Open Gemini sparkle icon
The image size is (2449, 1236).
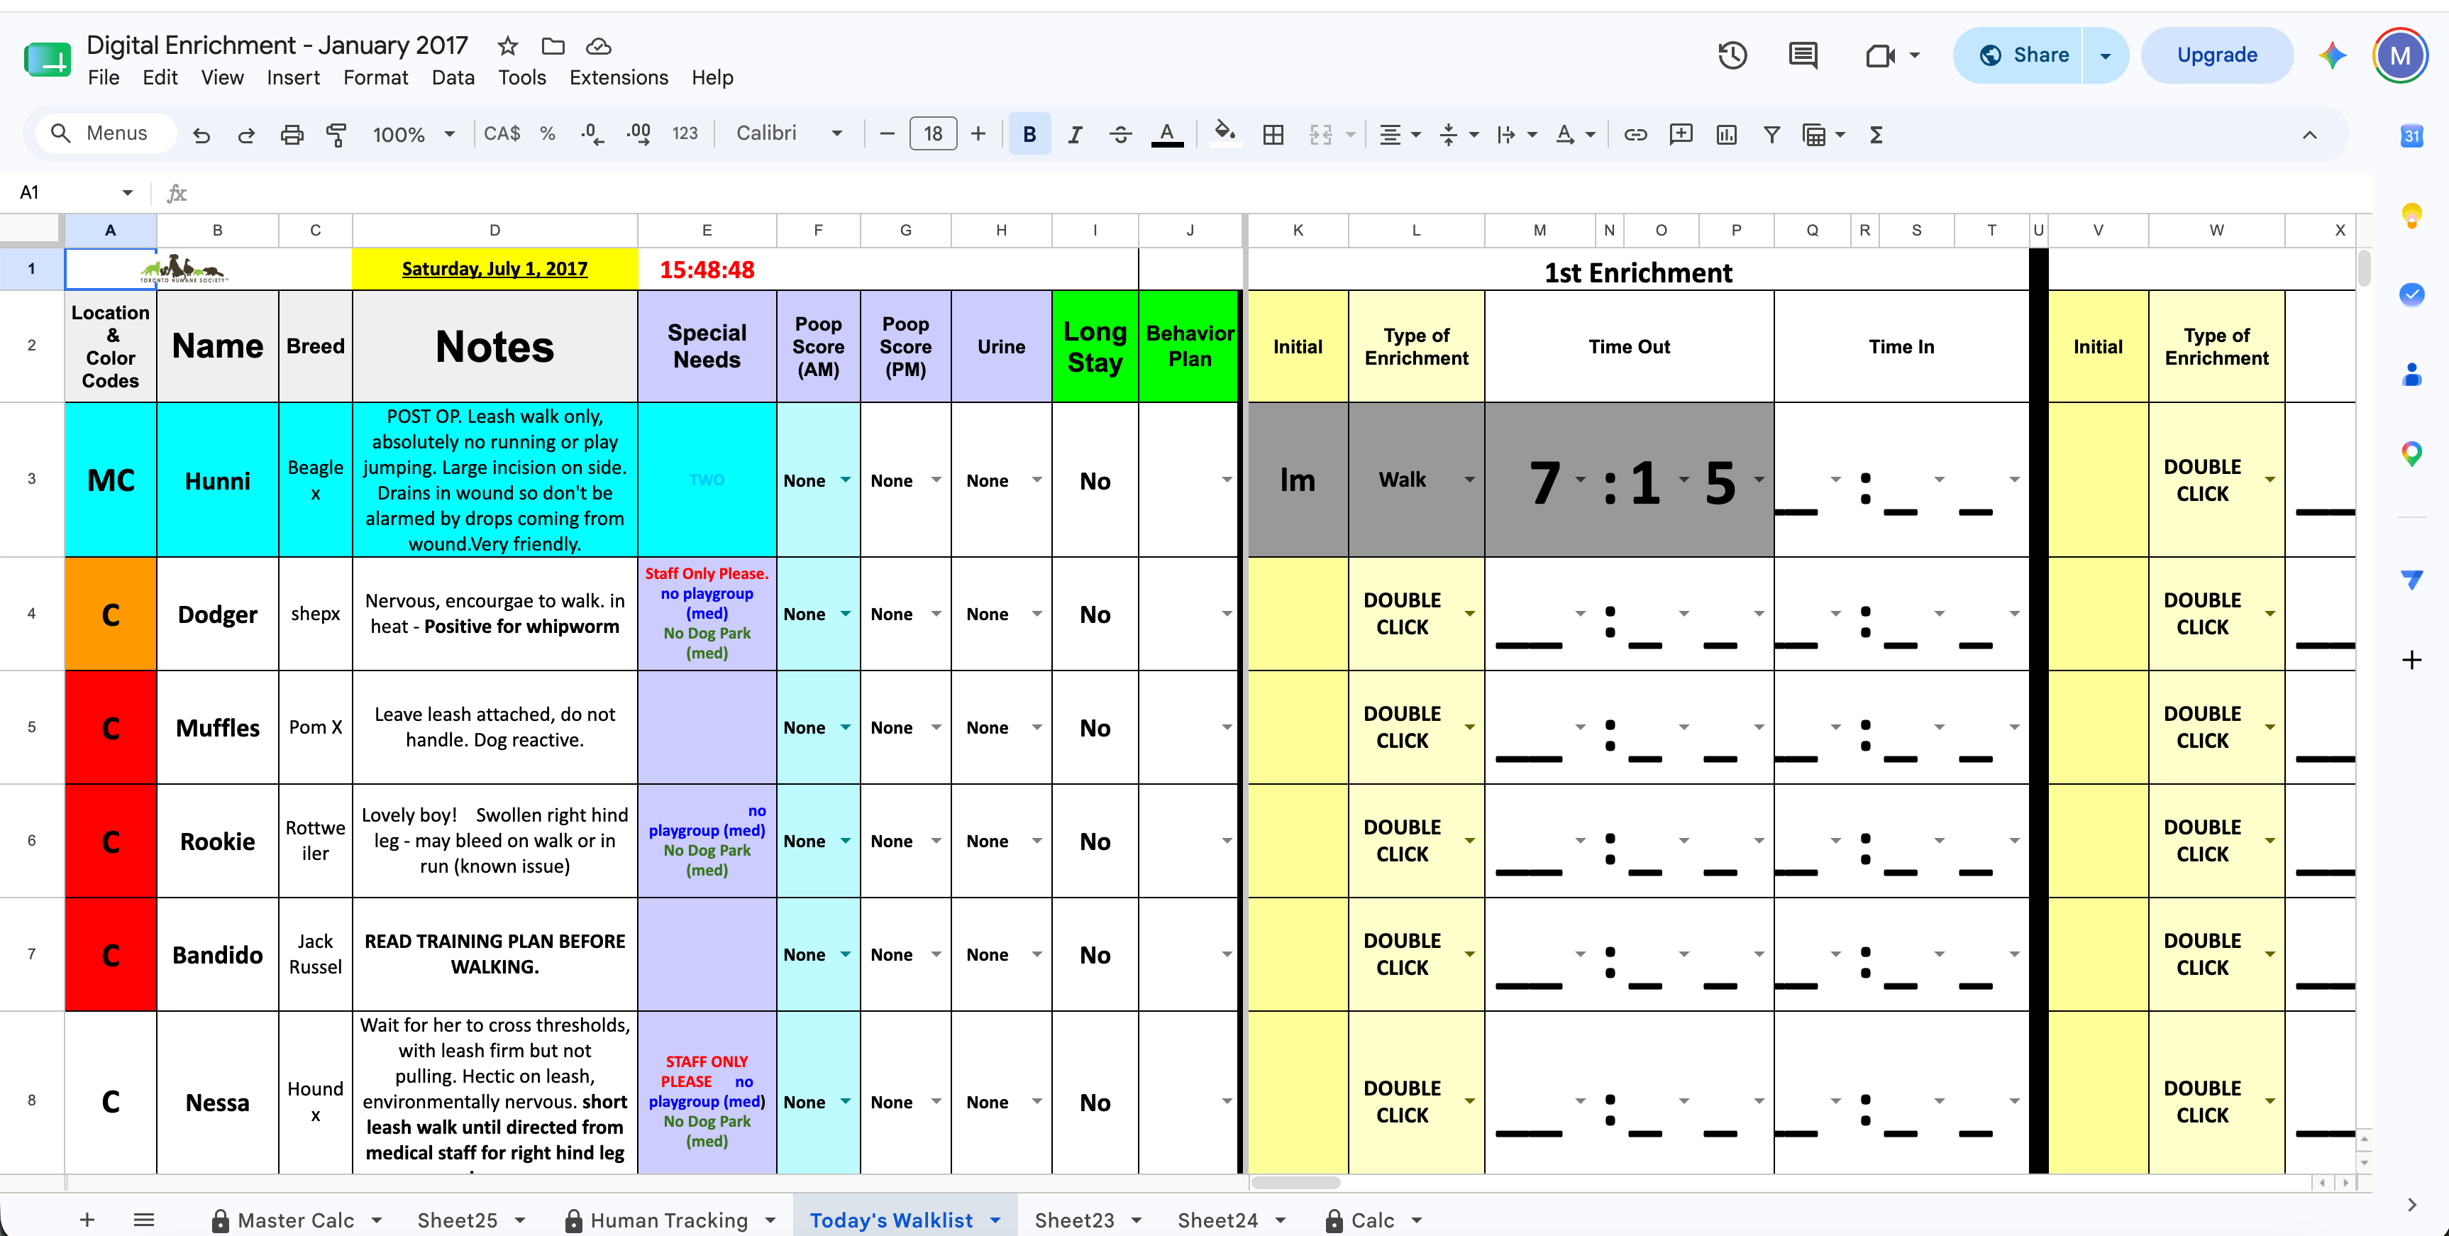[2333, 55]
